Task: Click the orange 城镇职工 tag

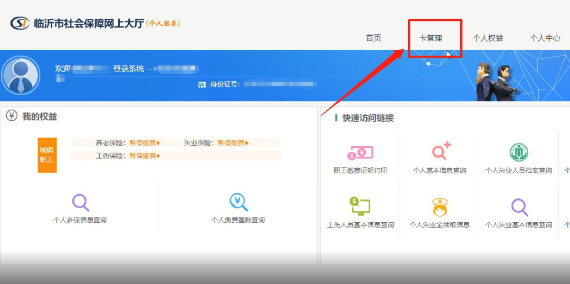Action: click(47, 155)
